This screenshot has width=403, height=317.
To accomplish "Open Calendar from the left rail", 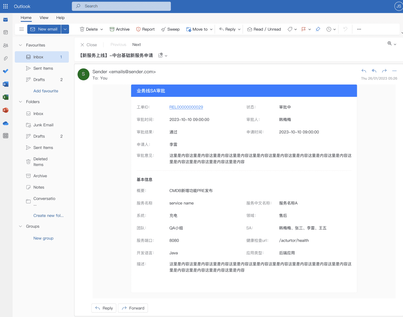I will pos(6,32).
